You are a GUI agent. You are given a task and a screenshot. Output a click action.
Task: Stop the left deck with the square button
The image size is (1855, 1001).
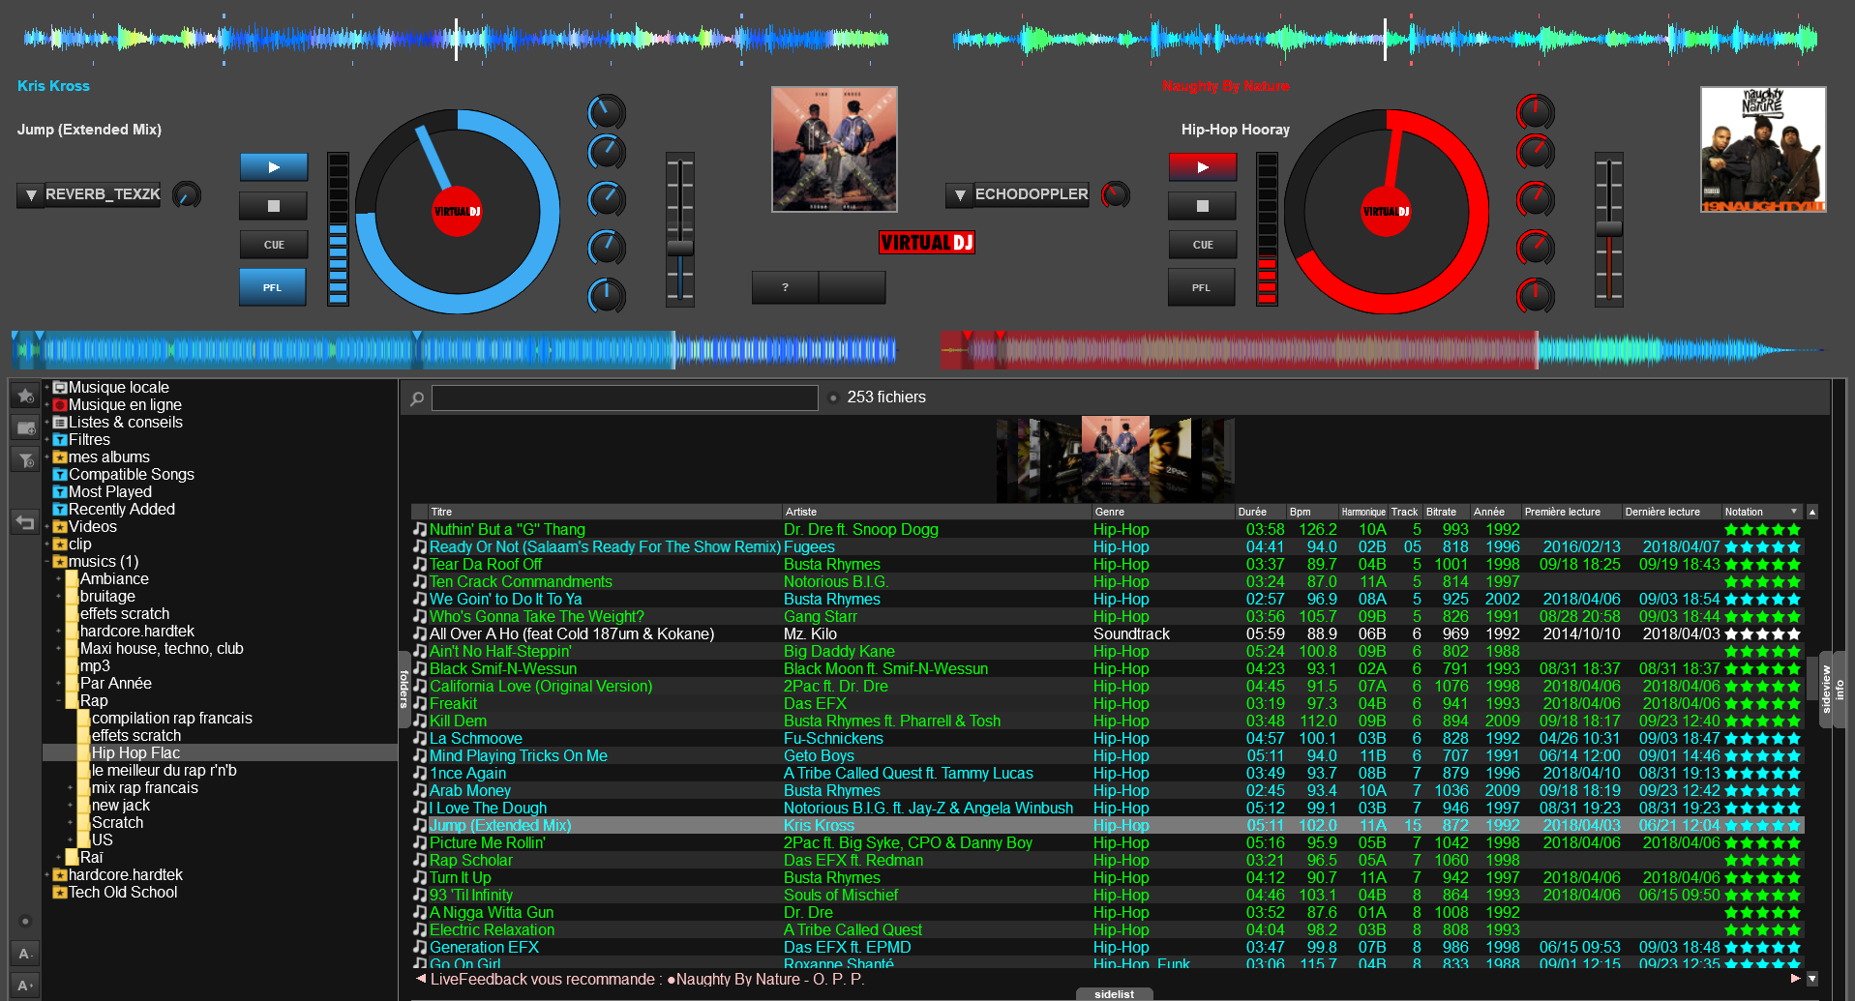tap(274, 206)
